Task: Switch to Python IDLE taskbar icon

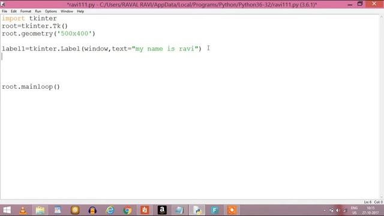Action: 197,210
